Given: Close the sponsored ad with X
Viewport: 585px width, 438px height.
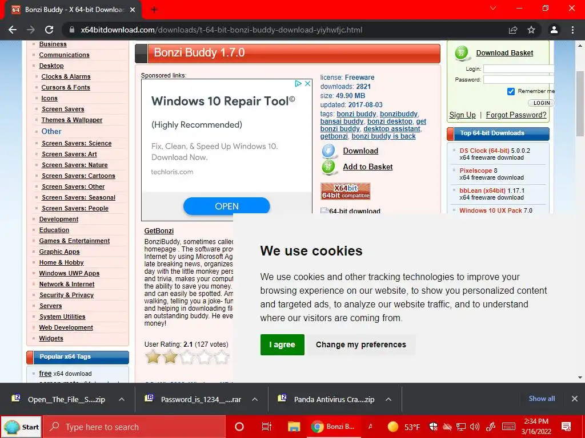Looking at the screenshot, I should (x=307, y=83).
